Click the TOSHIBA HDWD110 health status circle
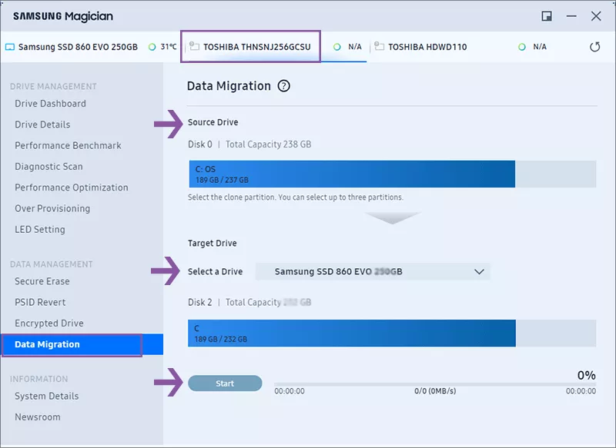616x448 pixels. pyautogui.click(x=522, y=47)
